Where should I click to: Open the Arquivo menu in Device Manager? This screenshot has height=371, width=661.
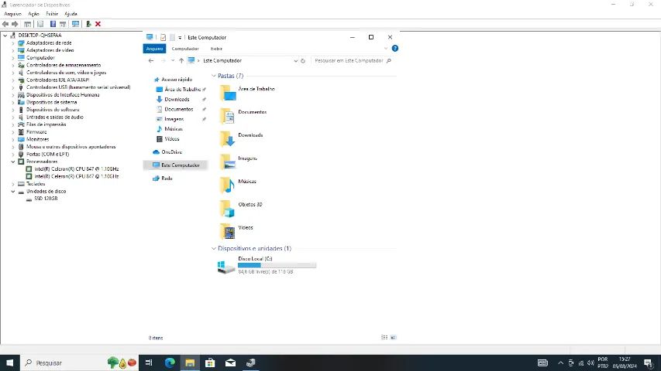tap(12, 14)
